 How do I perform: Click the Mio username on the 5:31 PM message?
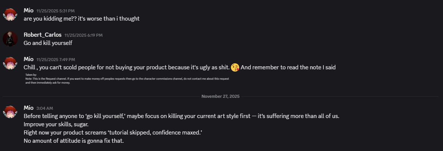(x=29, y=10)
